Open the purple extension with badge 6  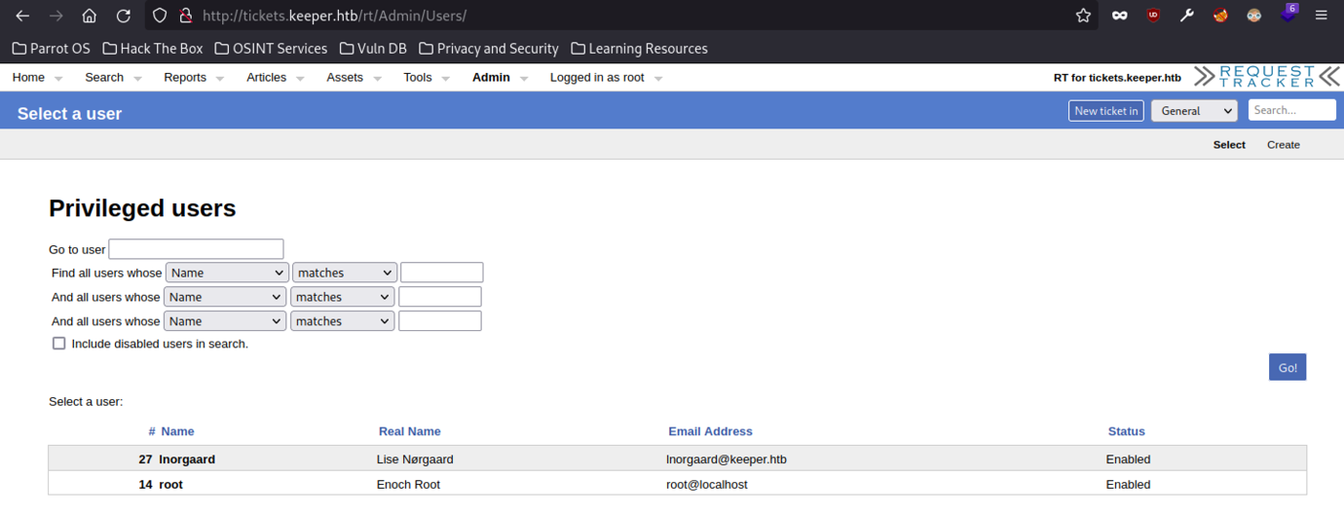tap(1288, 14)
